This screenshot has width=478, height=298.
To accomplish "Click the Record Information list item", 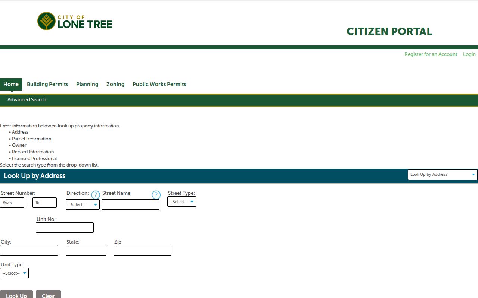I will (x=33, y=152).
